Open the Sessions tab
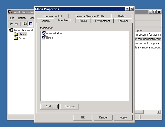The width and height of the screenshot is (165, 127). [x=123, y=21]
